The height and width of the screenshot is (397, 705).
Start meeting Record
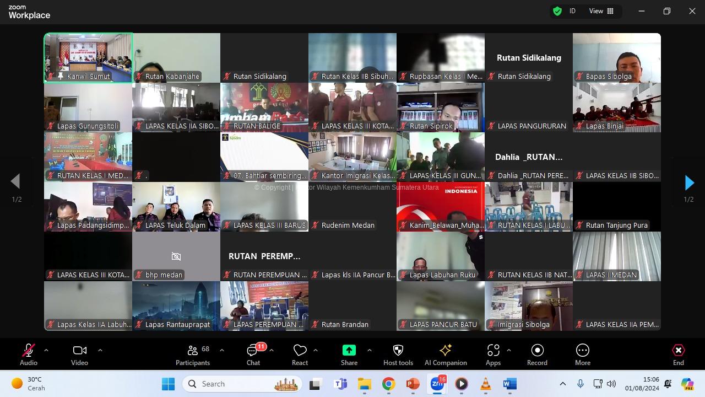click(x=537, y=355)
